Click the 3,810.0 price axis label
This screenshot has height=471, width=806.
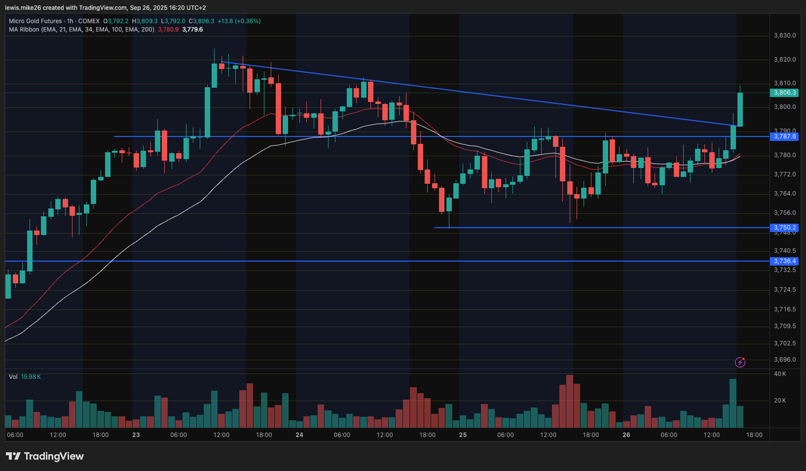coord(785,83)
